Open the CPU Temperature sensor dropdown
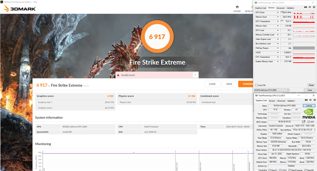The height and width of the screenshot is (171, 317). point(278,57)
